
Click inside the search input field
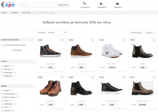tap(36, 5)
